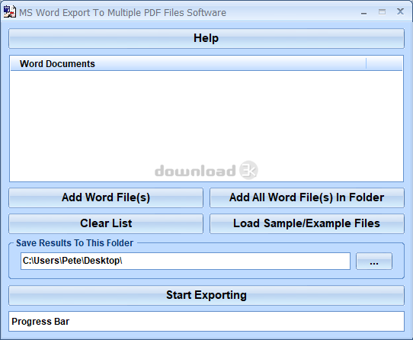Click the save folder path text field
The image size is (413, 340).
click(x=185, y=261)
